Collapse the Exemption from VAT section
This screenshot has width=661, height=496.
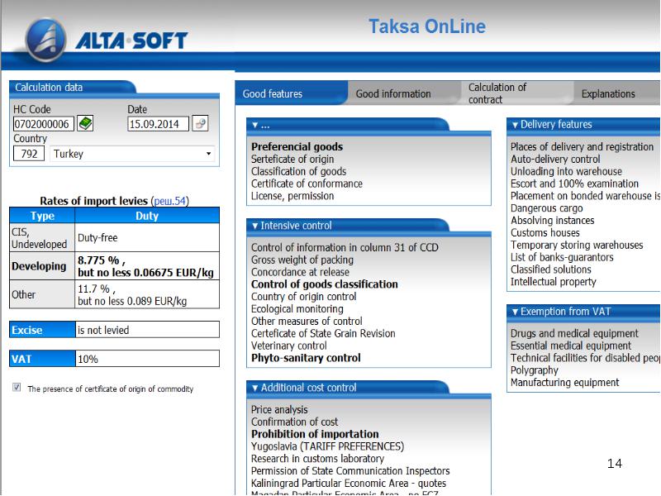click(x=515, y=312)
